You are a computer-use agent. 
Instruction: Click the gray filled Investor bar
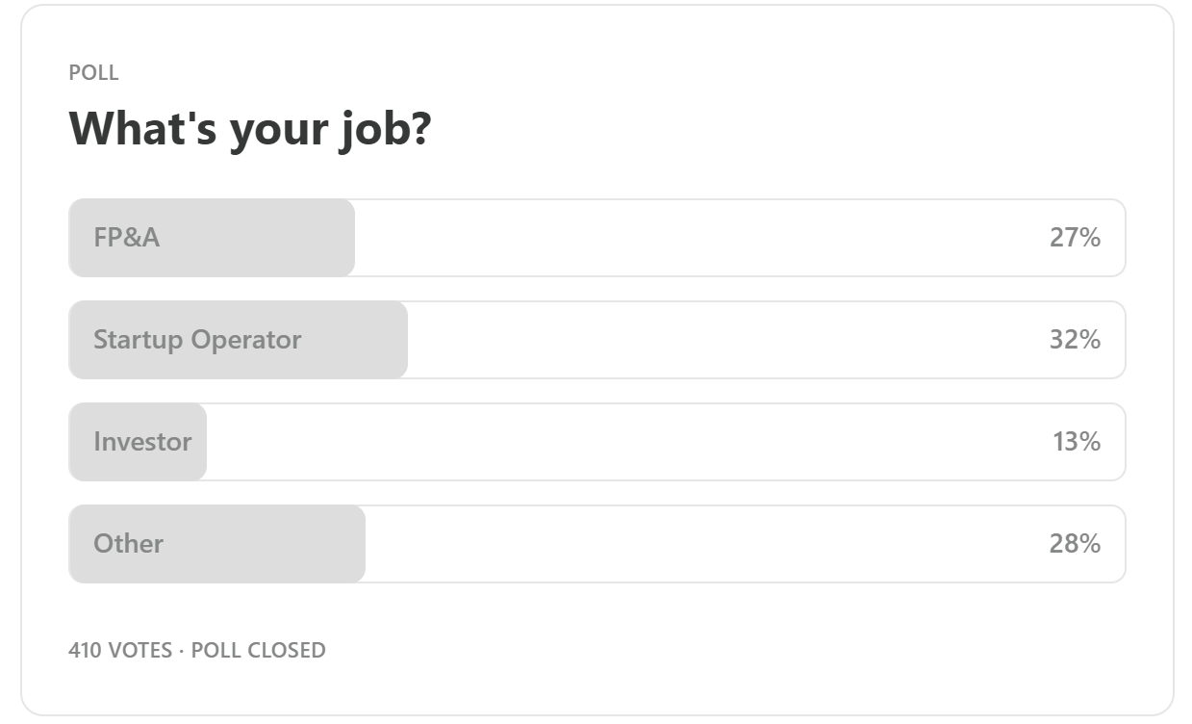coord(138,442)
